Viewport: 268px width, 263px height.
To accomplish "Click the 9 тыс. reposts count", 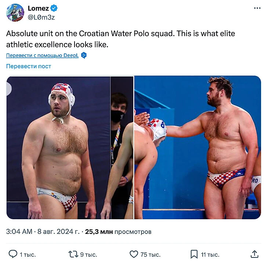I will point(88,255).
